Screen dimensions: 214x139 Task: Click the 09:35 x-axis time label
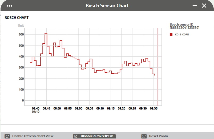(x=154, y=109)
